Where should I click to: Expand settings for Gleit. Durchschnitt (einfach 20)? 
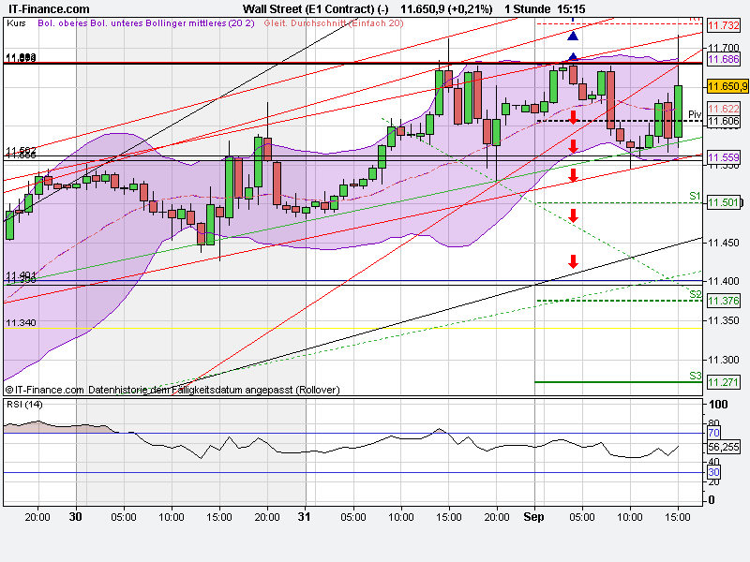coord(332,26)
